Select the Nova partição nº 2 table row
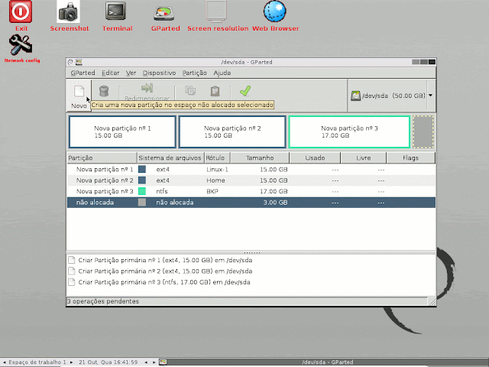This screenshot has height=367, width=489. (251, 180)
